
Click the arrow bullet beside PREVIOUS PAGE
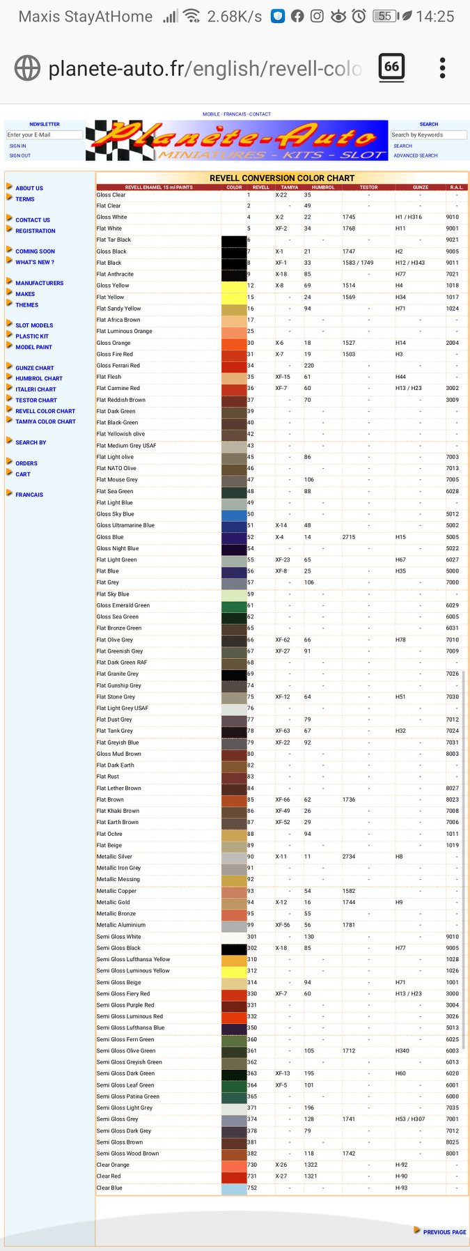tap(417, 1230)
